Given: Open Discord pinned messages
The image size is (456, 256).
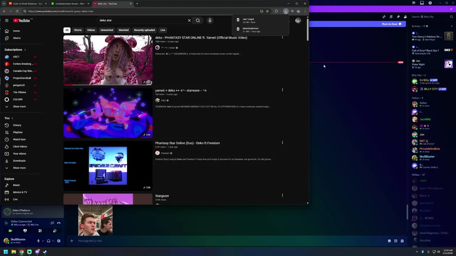Looking at the screenshot, I should 398,17.
